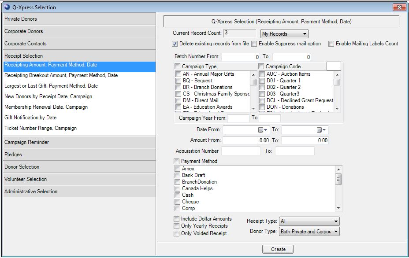Screen dimensions: 409x258
Task: Open the Receipt Type dropdown
Action: [x=309, y=221]
